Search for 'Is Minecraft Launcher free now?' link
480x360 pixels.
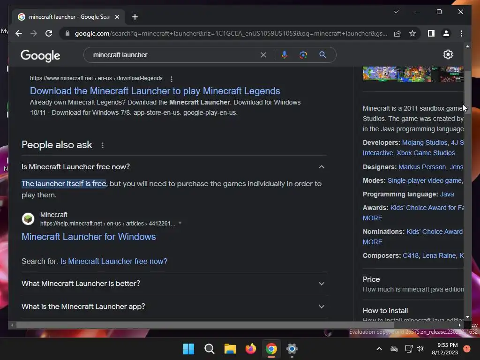coord(113,261)
